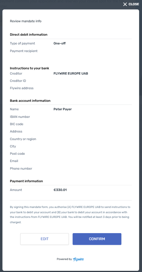
Task: Select the €330.01 amount value
Action: click(60, 190)
